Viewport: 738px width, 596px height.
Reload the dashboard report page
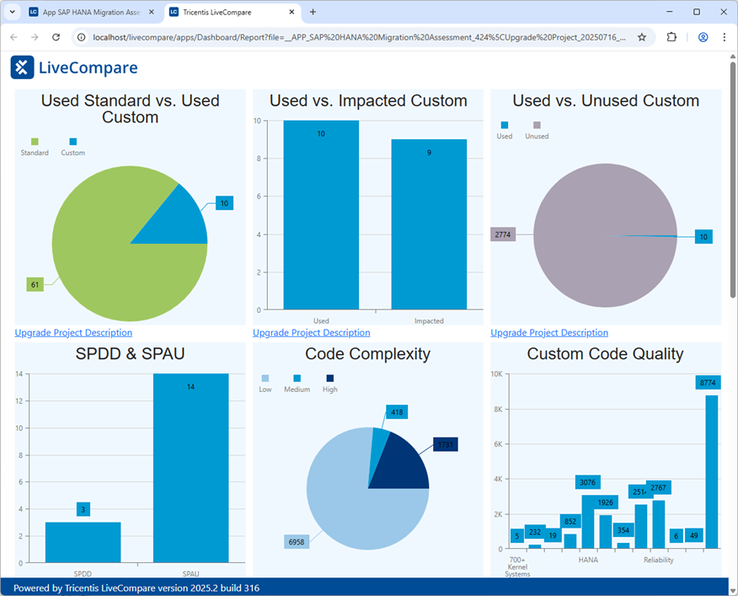pos(56,37)
